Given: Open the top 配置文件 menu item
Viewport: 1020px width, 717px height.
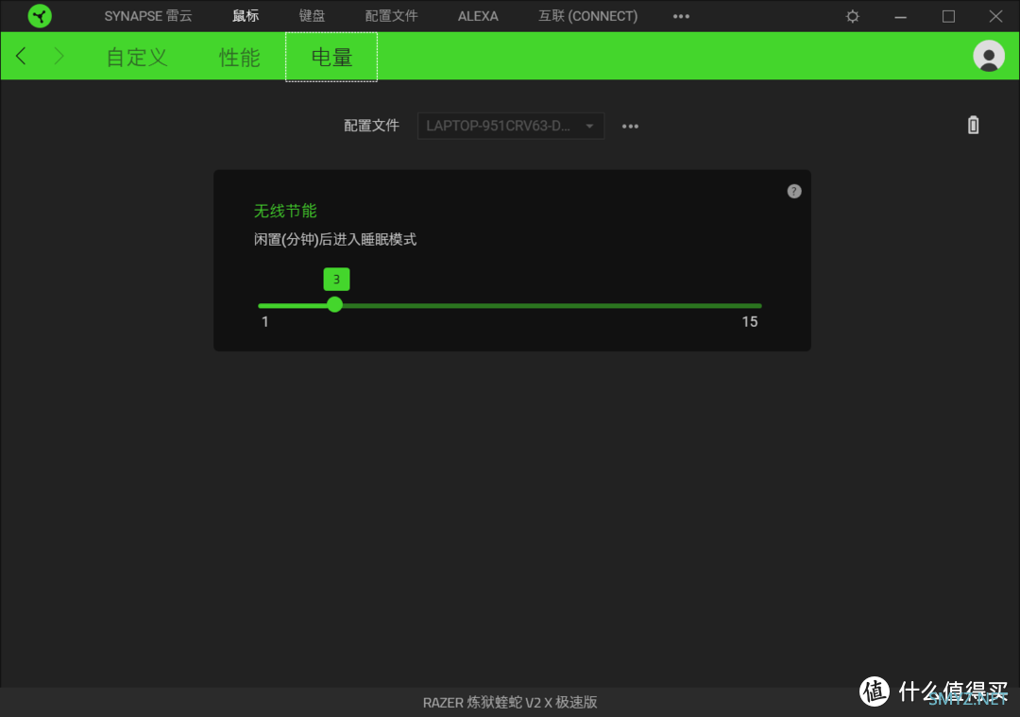Looking at the screenshot, I should [392, 16].
